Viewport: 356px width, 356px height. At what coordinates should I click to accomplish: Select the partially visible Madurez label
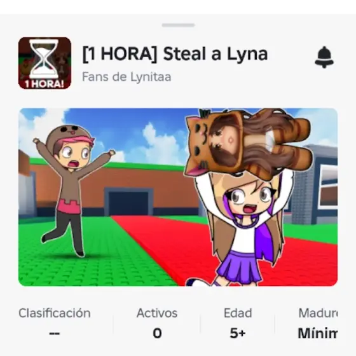318,313
